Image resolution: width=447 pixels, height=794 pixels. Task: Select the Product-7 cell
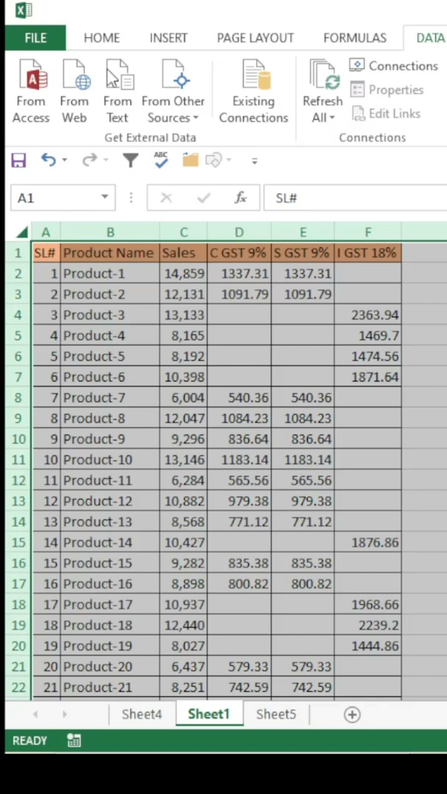pyautogui.click(x=110, y=398)
